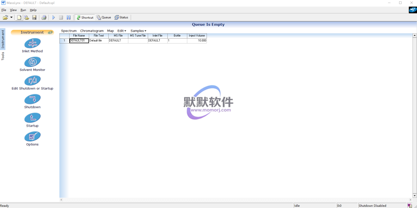Expand the Open folder dropdown arrow
Viewport: 417px width, 208px height.
coord(11,18)
